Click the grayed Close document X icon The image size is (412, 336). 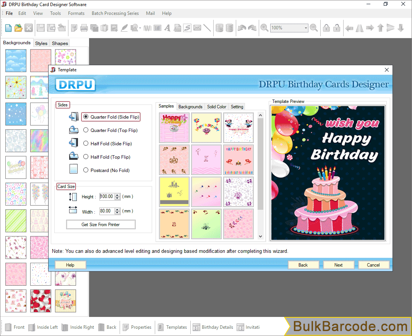coord(29,28)
